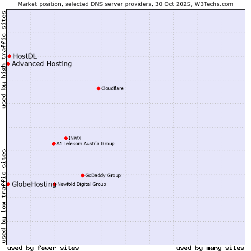Click the 'used by fewer sites' axis label
This screenshot has width=251, height=251.
coord(43,248)
